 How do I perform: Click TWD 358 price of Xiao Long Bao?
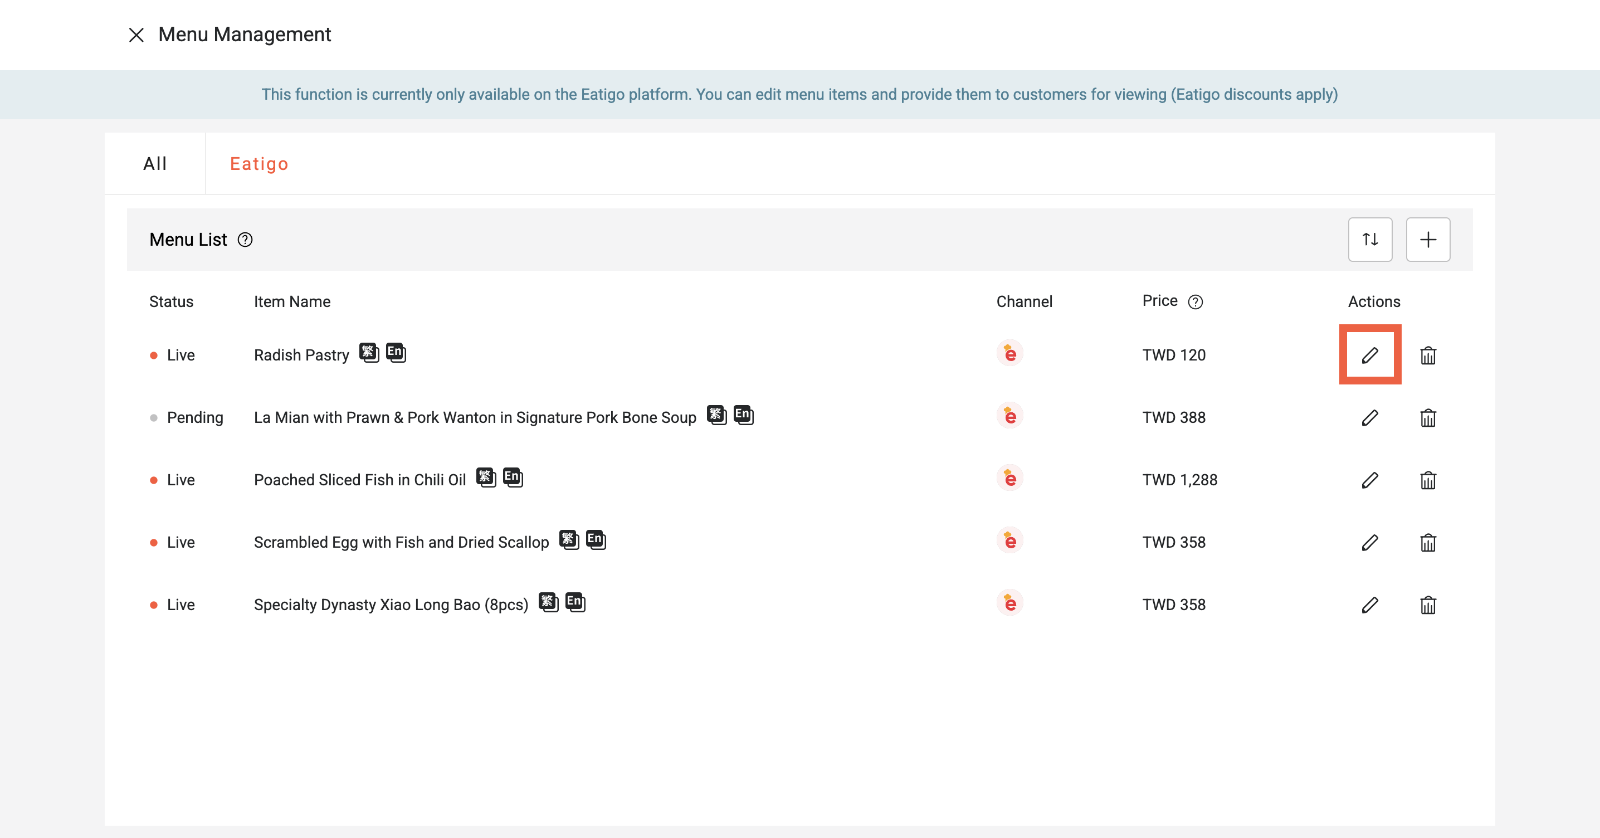tap(1174, 605)
